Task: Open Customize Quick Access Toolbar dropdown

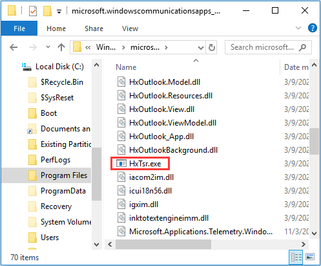Action: click(x=59, y=12)
